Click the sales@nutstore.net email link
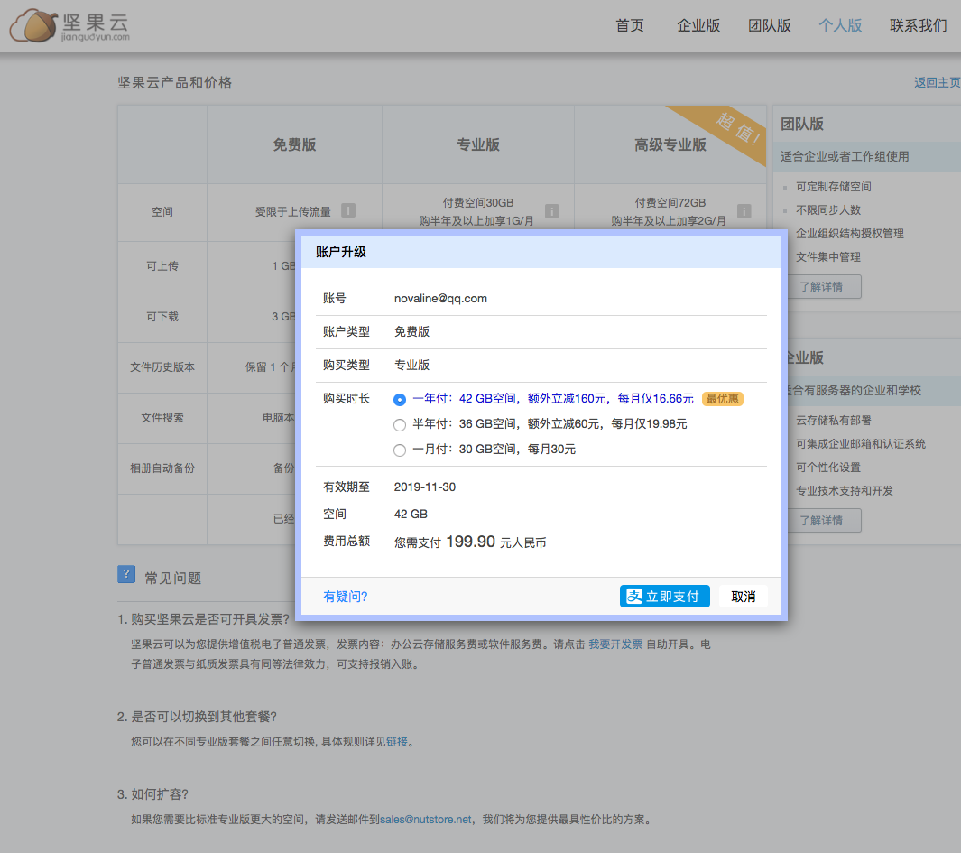Viewport: 961px width, 853px height. 425,820
